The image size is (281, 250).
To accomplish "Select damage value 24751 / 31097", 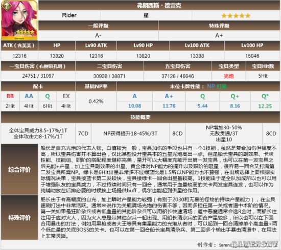I will (x=38, y=76).
